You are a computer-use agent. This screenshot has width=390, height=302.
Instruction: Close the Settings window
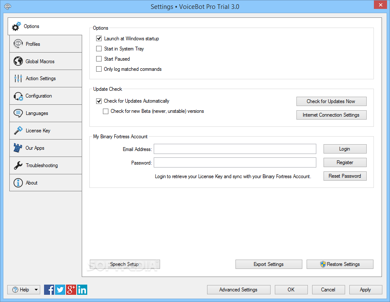[x=381, y=5]
